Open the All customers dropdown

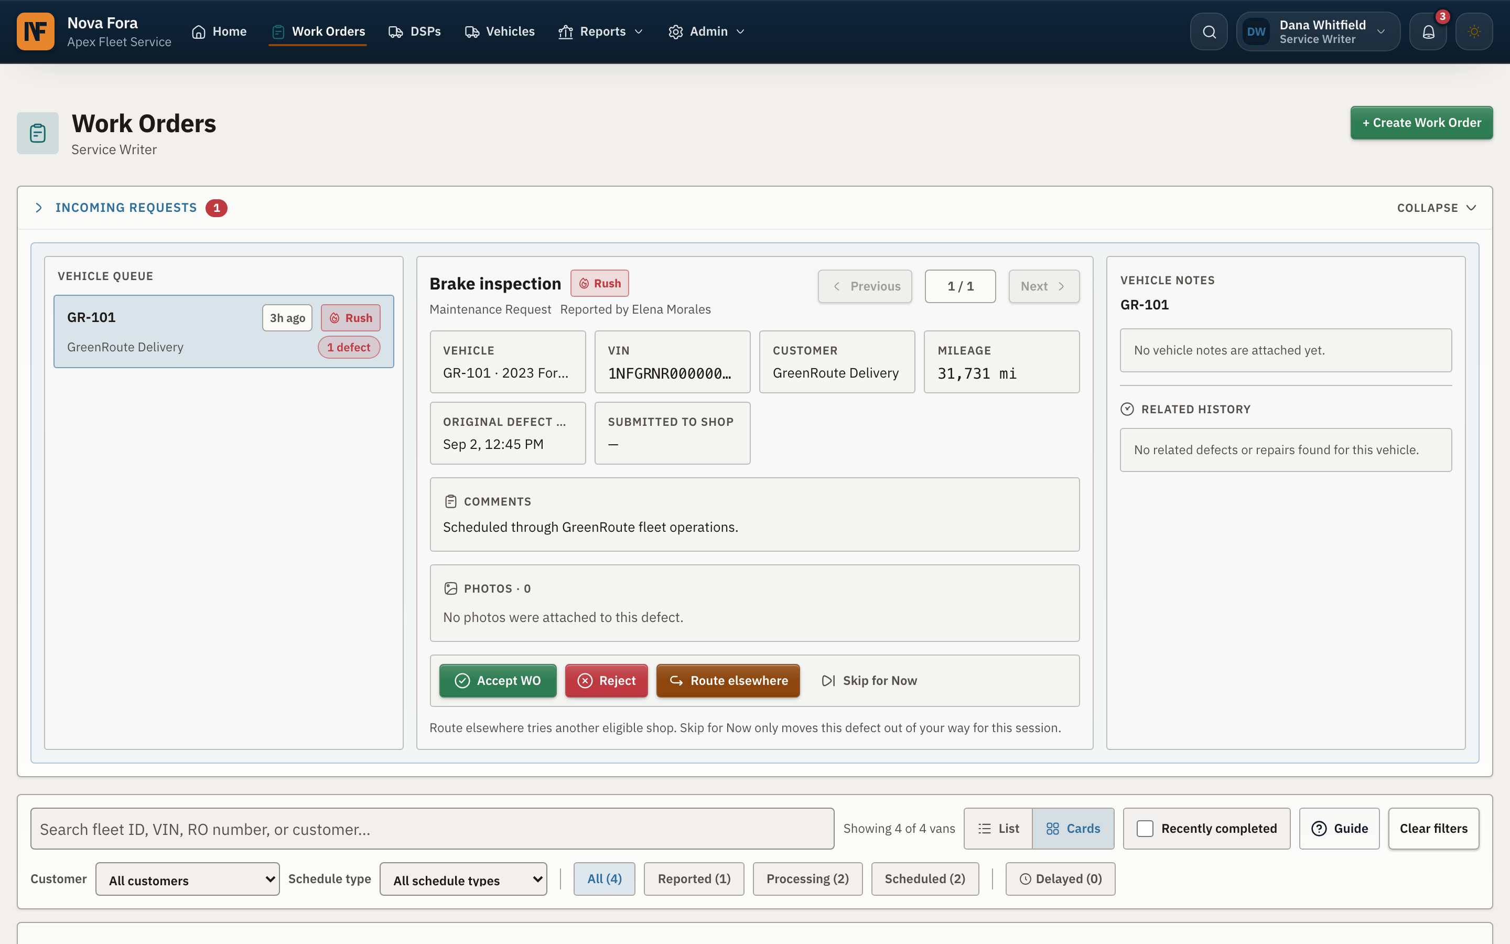coord(187,879)
